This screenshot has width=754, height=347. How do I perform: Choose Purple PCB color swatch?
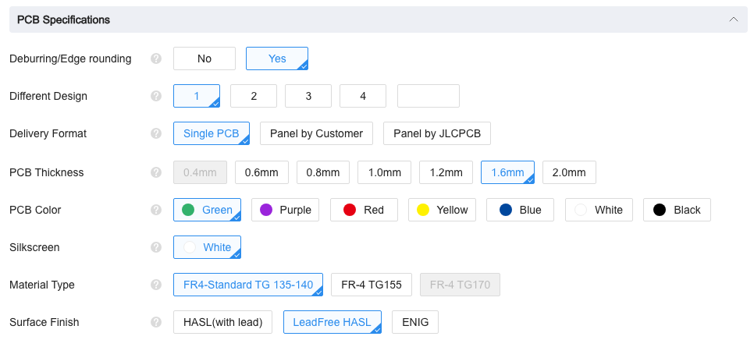click(x=285, y=210)
